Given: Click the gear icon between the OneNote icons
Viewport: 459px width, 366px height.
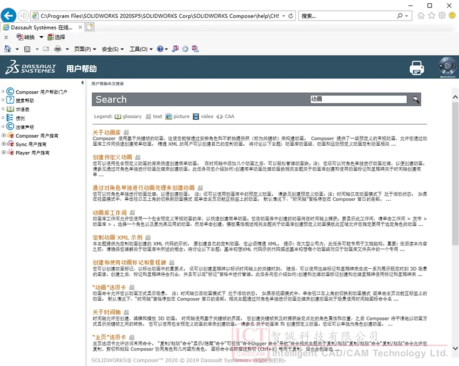Looking at the screenshot, I should coord(185,49).
